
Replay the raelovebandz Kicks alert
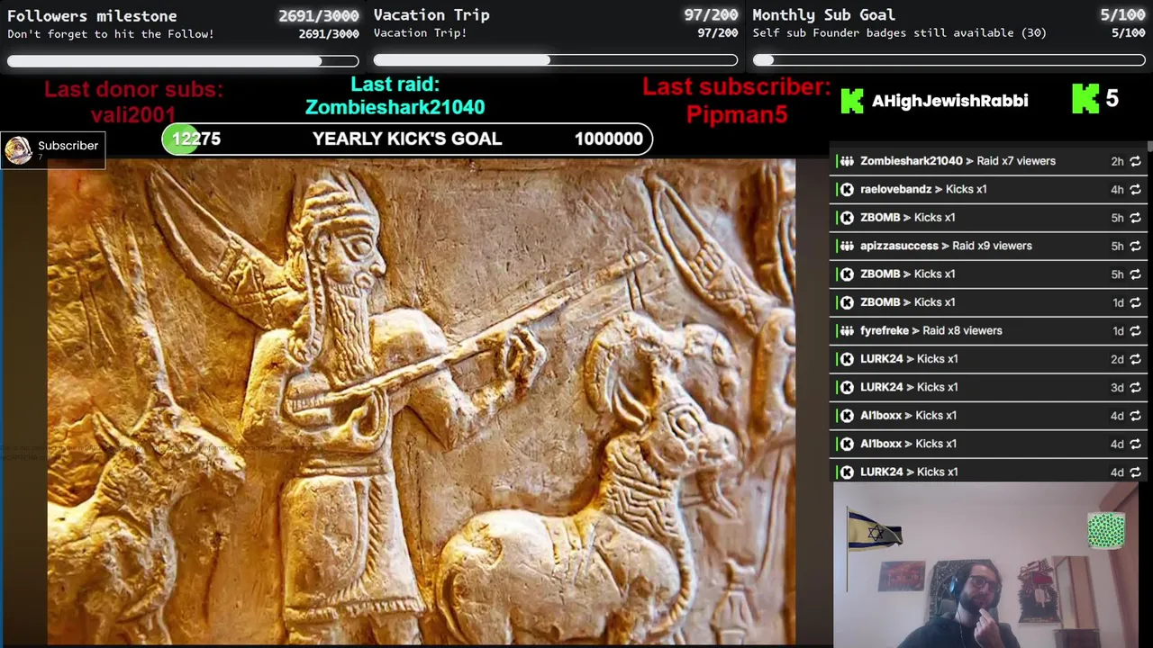tap(1135, 190)
